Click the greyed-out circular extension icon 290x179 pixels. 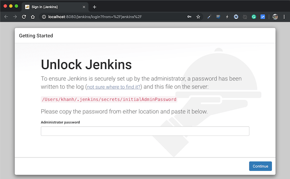tap(245, 17)
